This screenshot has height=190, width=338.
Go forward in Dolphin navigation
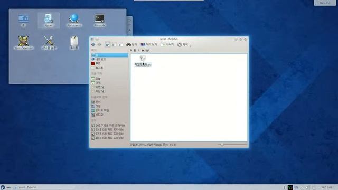click(99, 44)
